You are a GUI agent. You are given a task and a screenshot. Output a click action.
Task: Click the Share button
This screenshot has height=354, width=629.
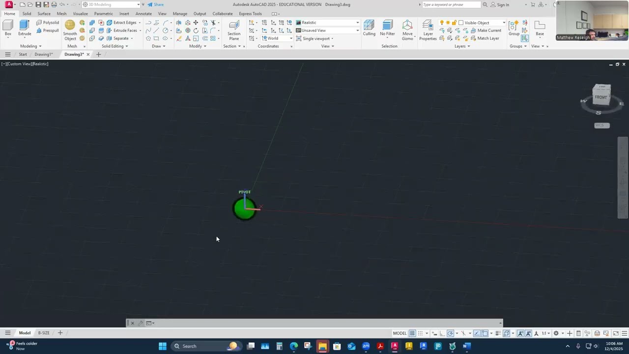point(156,4)
